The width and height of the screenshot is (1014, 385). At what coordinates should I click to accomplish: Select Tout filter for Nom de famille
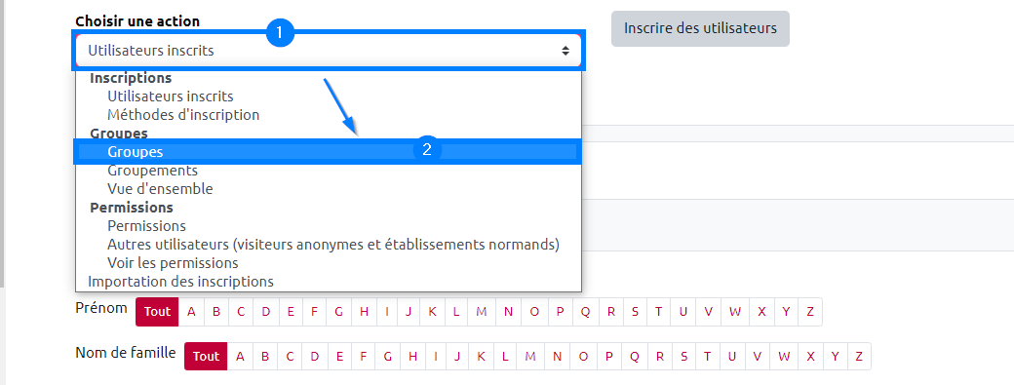coord(206,357)
